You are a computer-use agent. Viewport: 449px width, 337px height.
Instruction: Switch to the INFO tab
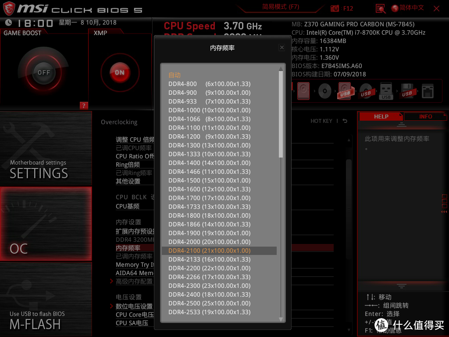(425, 117)
